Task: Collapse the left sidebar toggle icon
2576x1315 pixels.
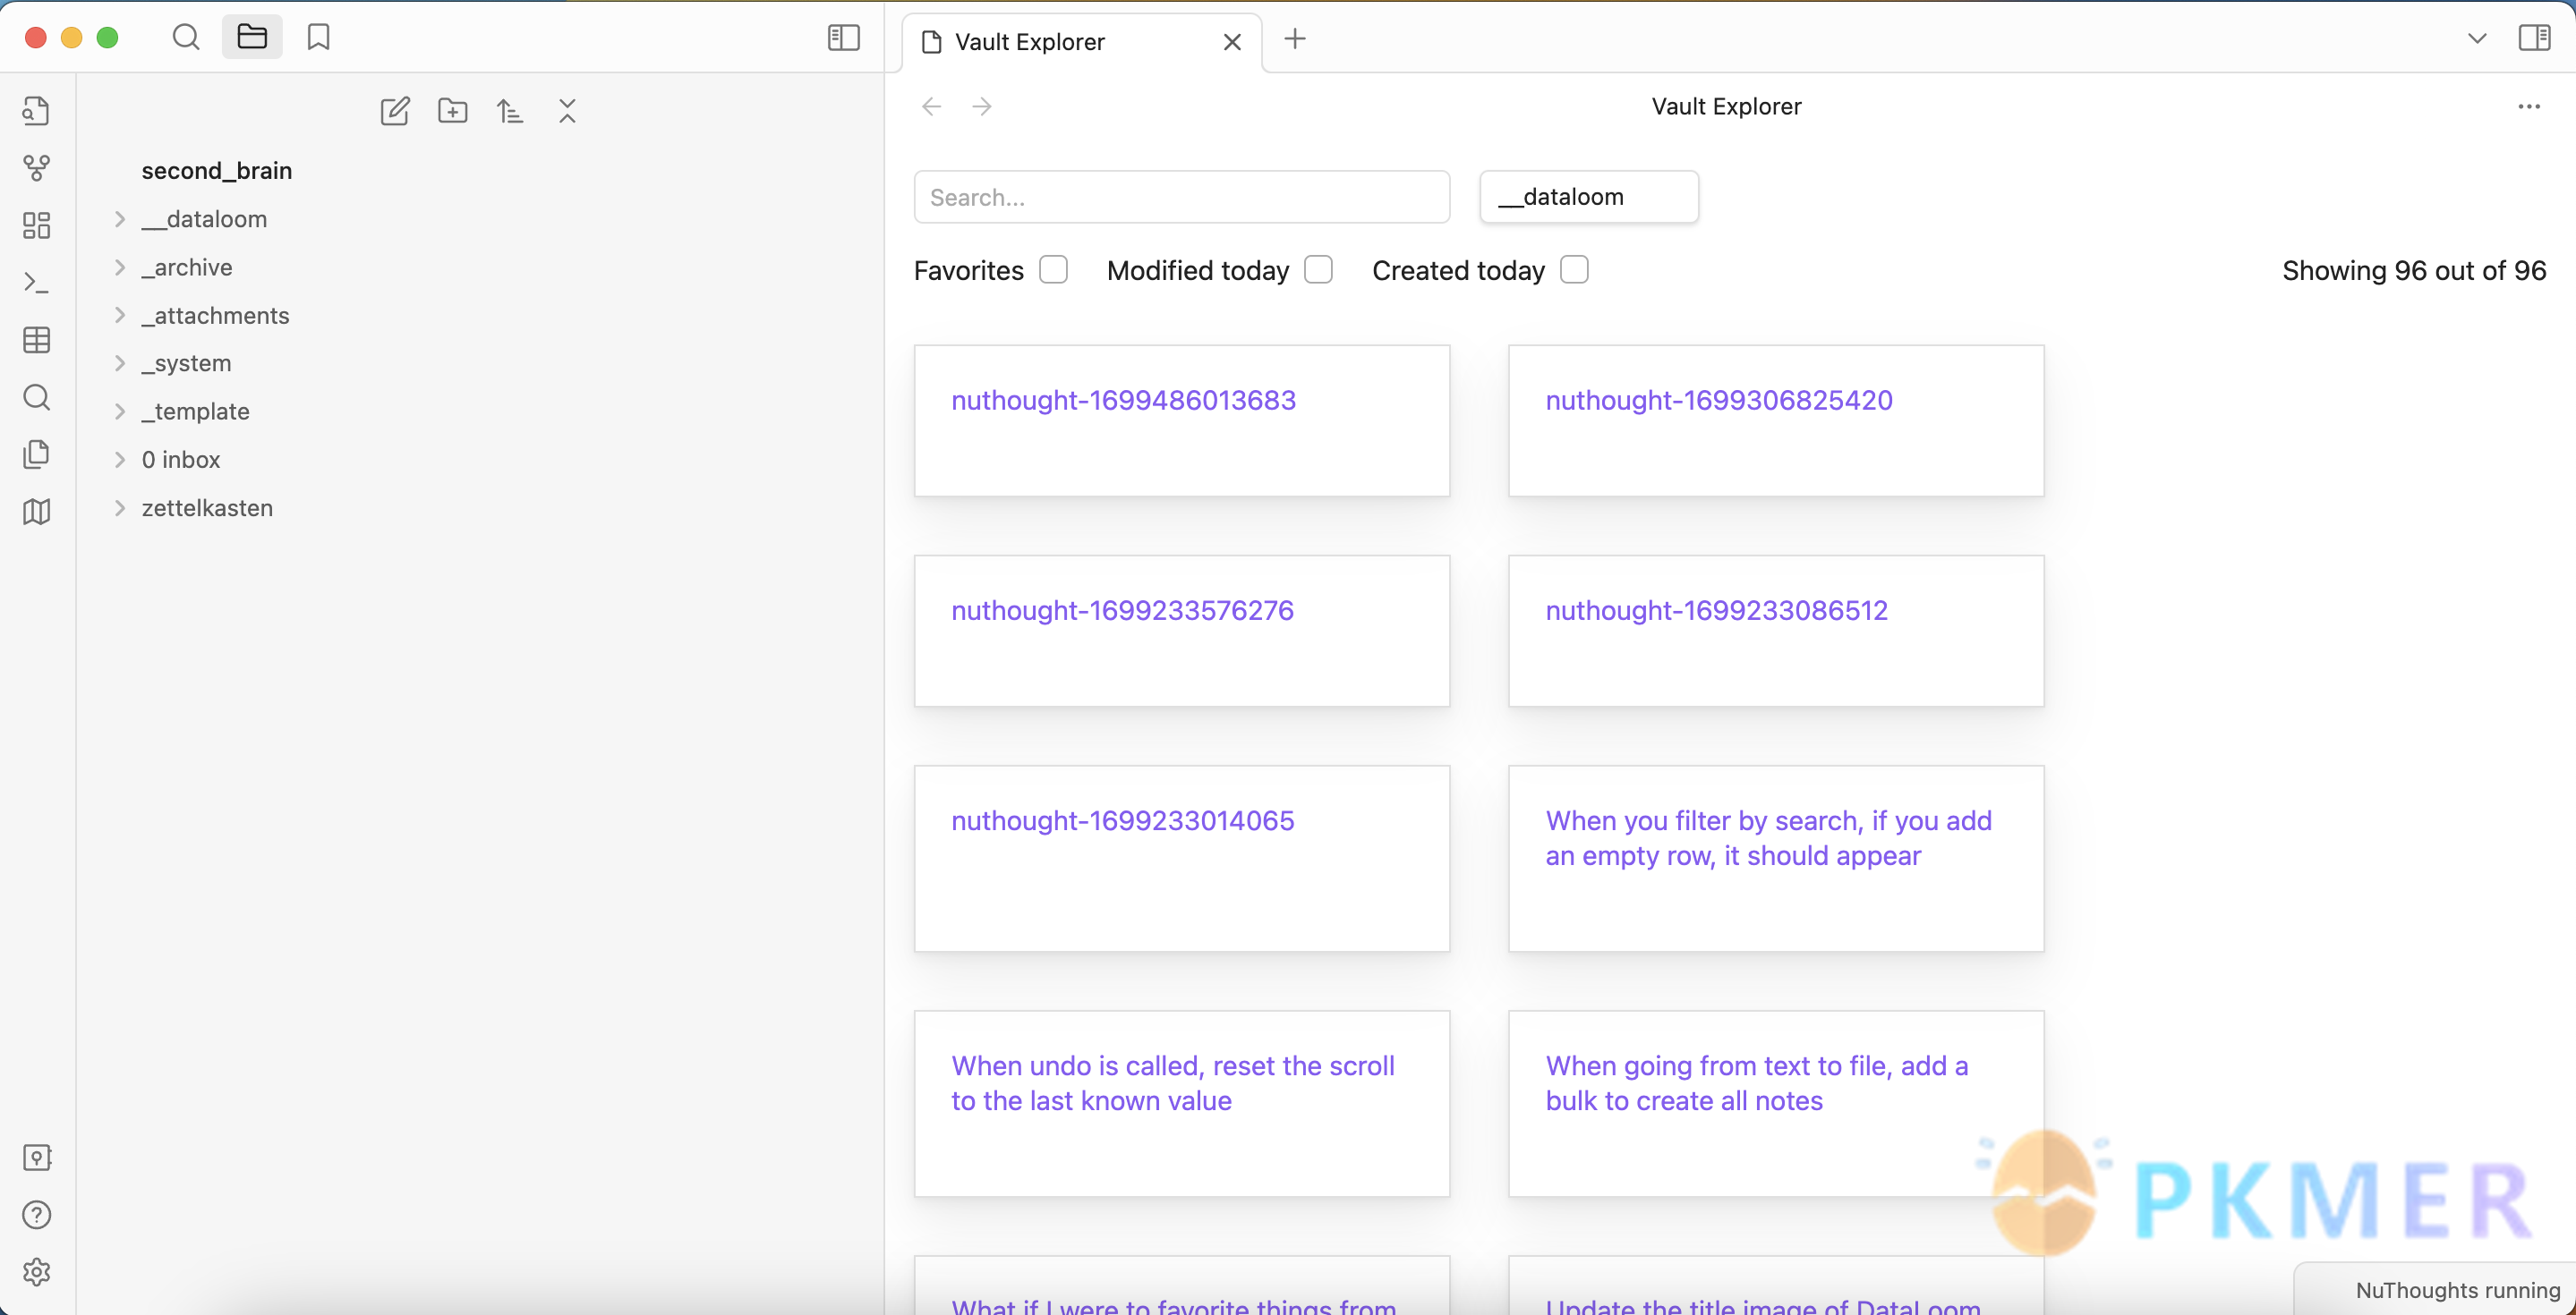Action: pos(844,38)
